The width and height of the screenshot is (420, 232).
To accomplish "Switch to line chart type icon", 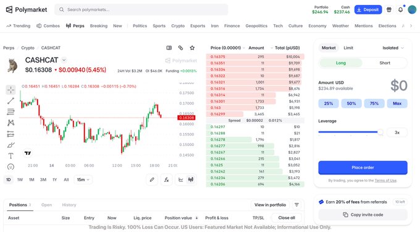I will pyautogui.click(x=181, y=179).
